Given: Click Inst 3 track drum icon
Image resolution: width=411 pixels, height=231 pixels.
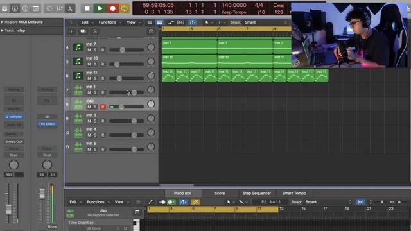Looking at the screenshot, I should pyautogui.click(x=78, y=118).
